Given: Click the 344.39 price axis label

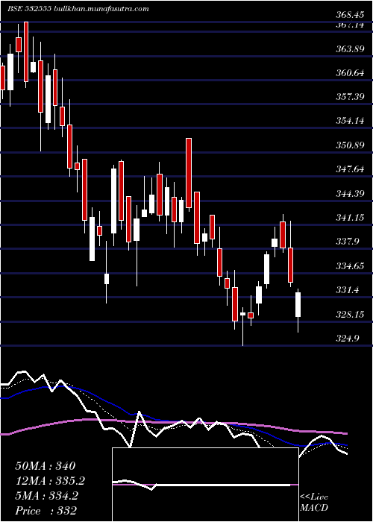Looking at the screenshot, I should [350, 194].
